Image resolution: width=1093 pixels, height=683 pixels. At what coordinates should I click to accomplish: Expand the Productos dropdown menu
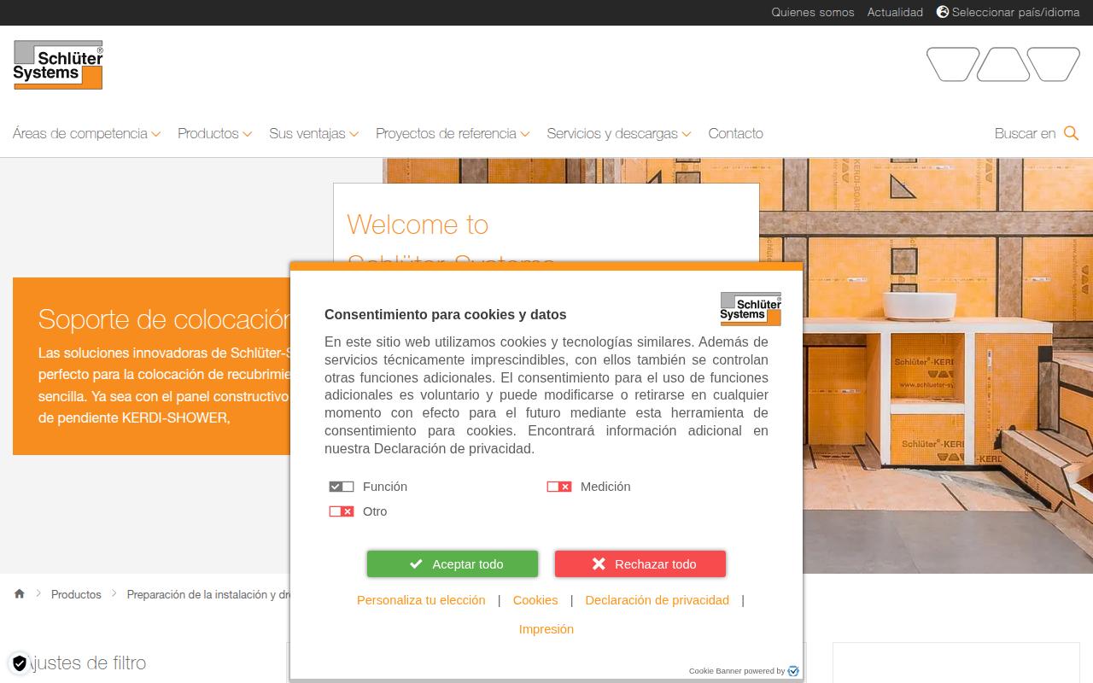point(214,133)
